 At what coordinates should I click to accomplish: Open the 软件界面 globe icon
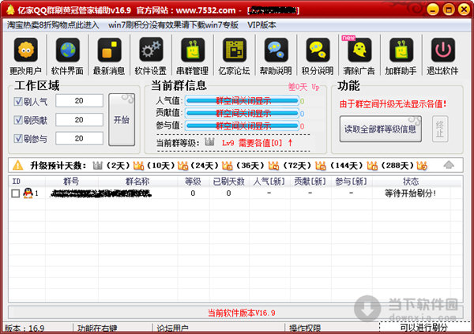coord(67,51)
